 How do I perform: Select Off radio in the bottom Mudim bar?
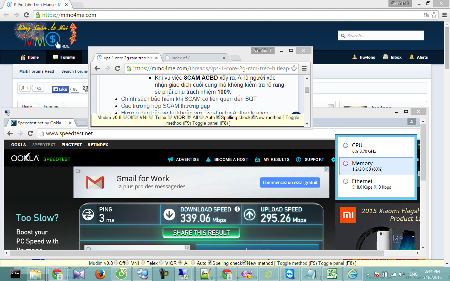coord(116,263)
